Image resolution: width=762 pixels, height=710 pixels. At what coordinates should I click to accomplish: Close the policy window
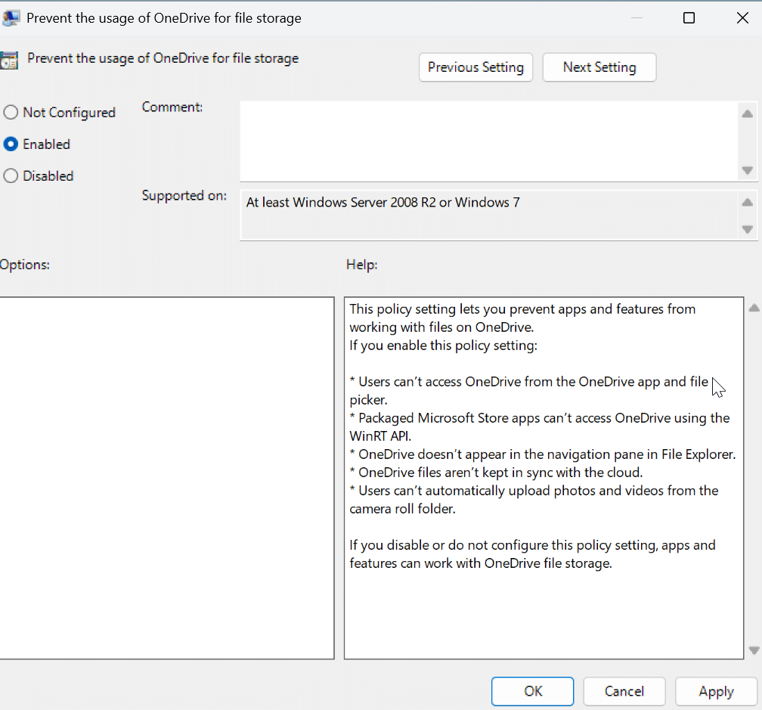(x=742, y=18)
